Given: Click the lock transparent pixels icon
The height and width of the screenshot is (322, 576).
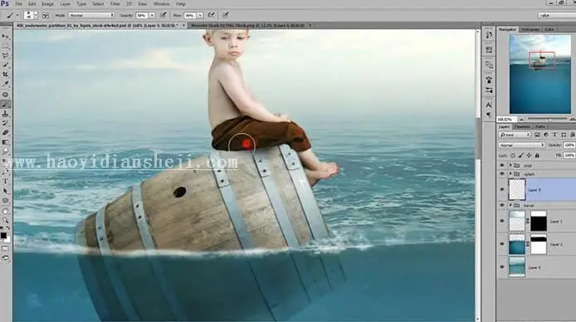Looking at the screenshot, I should pos(513,156).
